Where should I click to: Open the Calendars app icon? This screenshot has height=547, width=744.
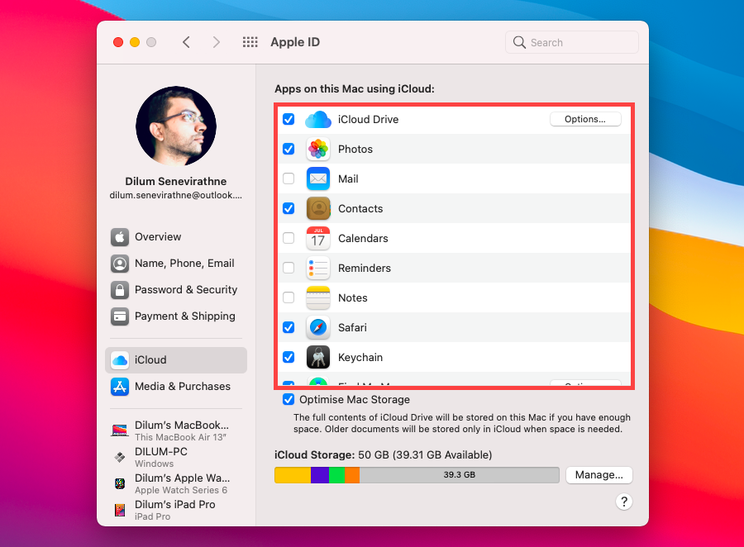(x=317, y=238)
